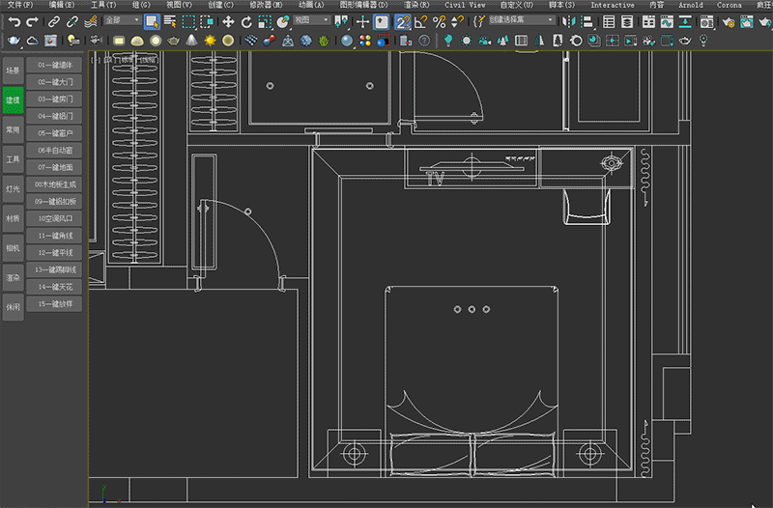Toggle the 2.5D snaps button
This screenshot has height=508, width=773.
point(402,20)
